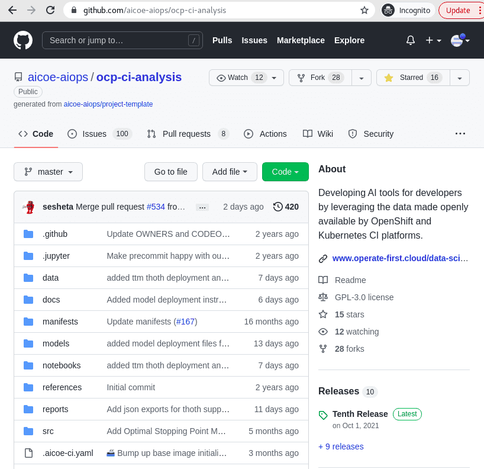484x469 pixels.
Task: Open the user avatar menu
Action: (460, 40)
